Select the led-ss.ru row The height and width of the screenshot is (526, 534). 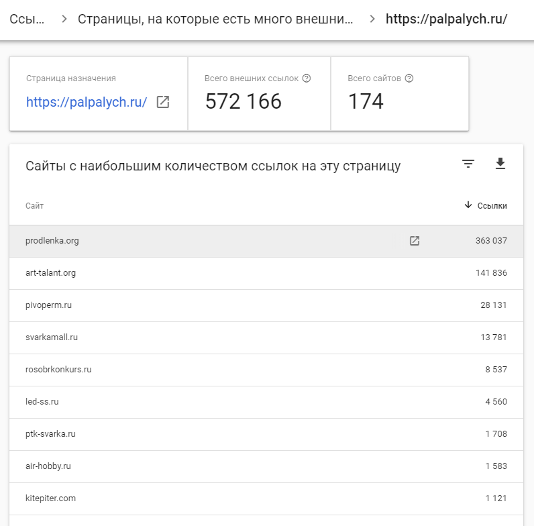point(266,402)
